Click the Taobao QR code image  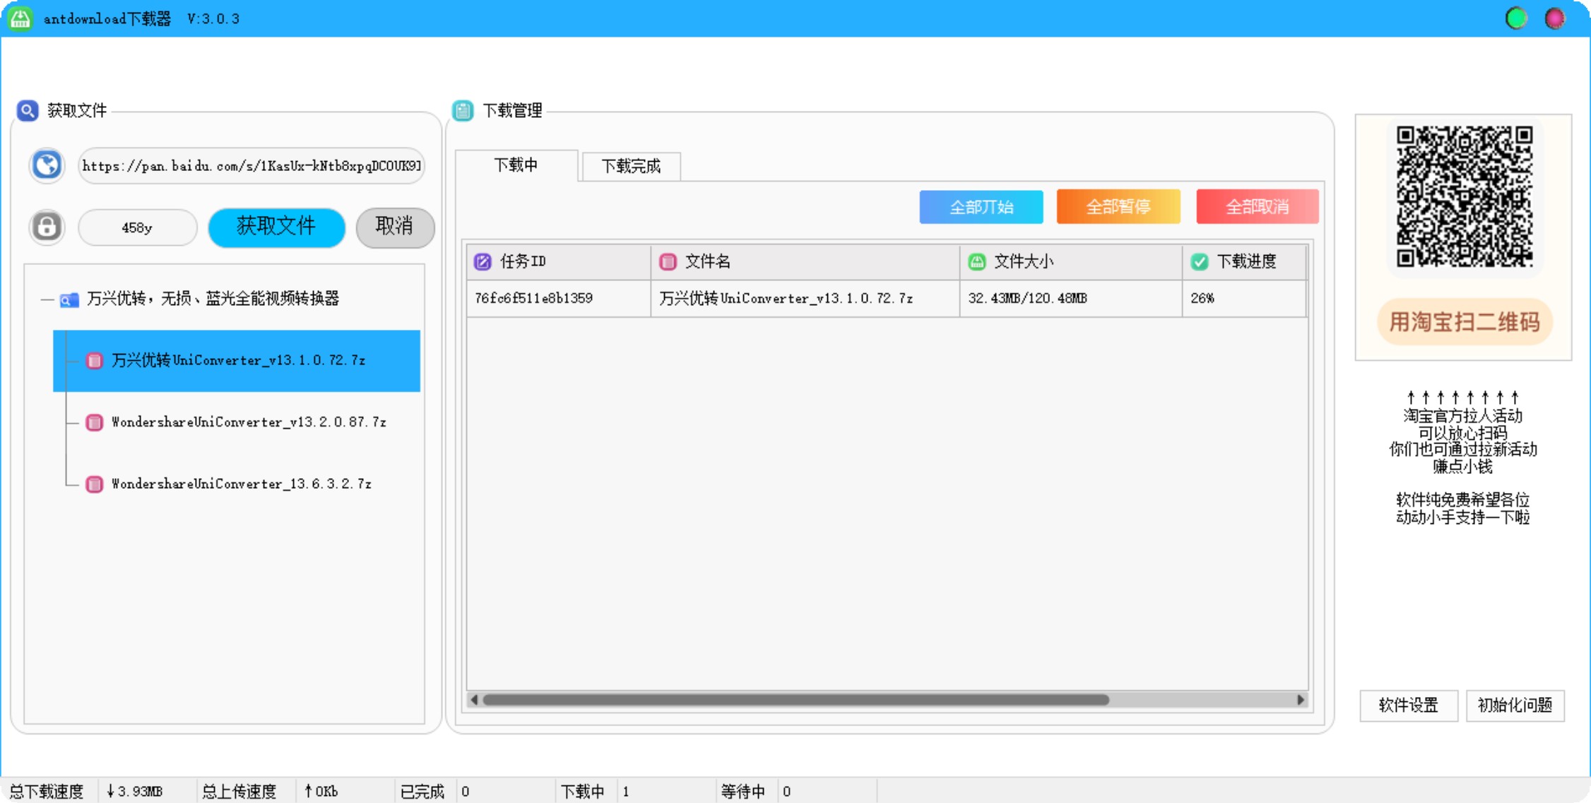[x=1464, y=196]
